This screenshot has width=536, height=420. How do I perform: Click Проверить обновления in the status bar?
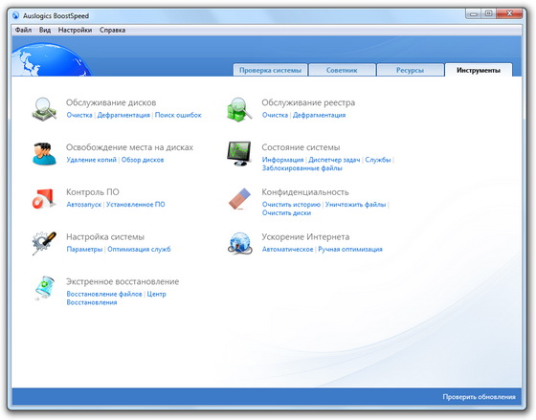click(x=479, y=397)
